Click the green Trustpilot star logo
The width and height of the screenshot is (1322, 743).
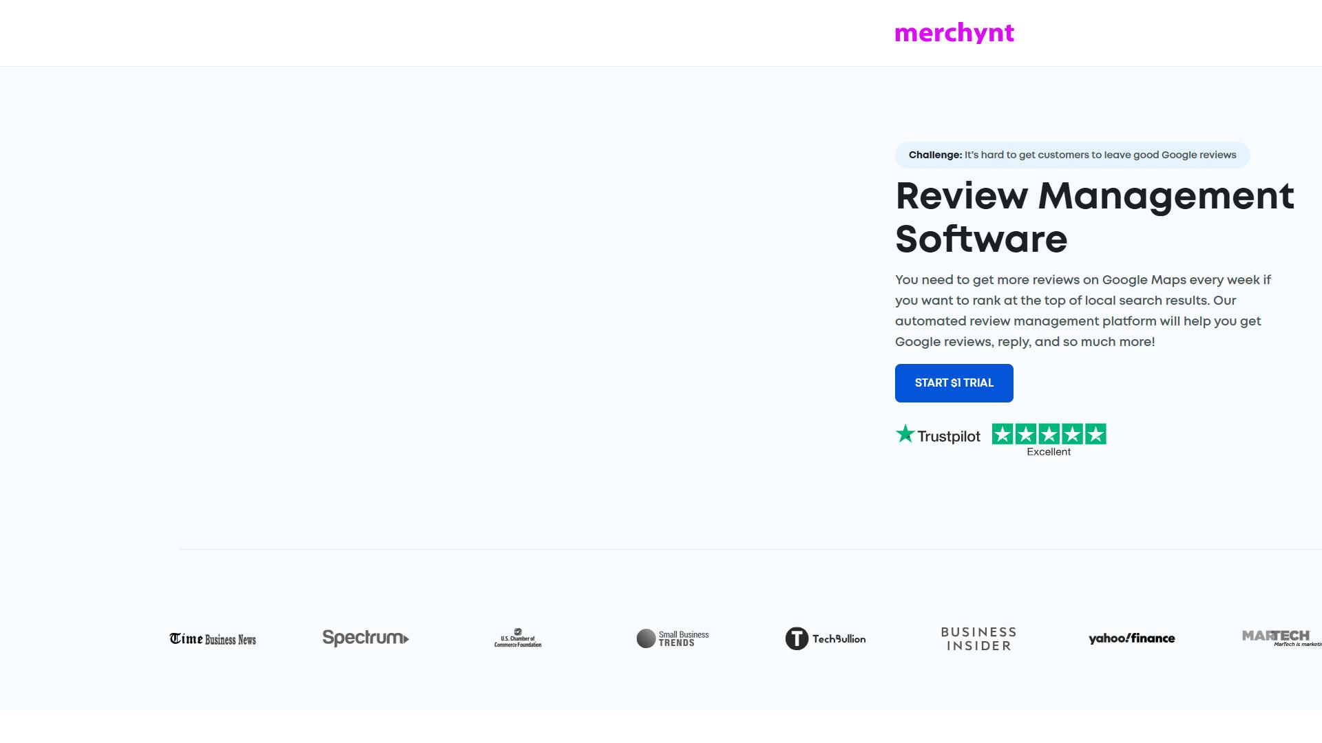coord(905,433)
